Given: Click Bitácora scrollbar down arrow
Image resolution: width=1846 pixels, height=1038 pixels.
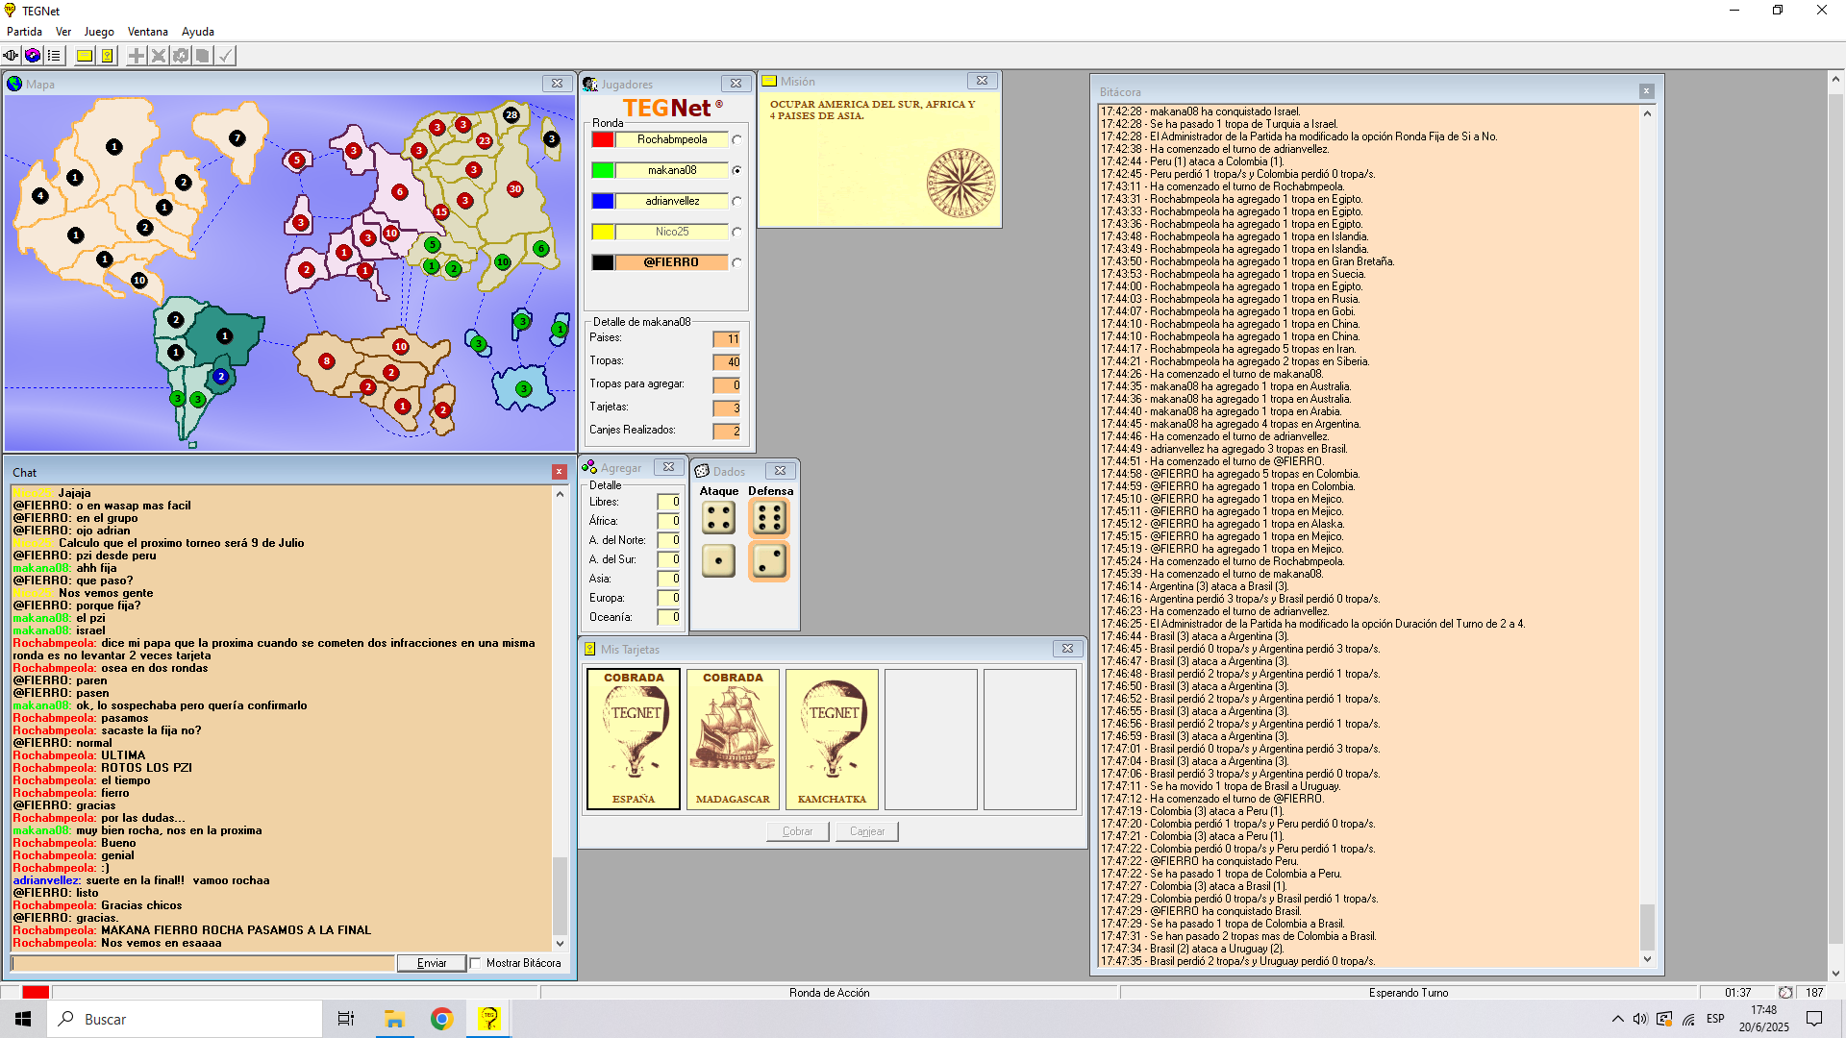Looking at the screenshot, I should point(1647,958).
